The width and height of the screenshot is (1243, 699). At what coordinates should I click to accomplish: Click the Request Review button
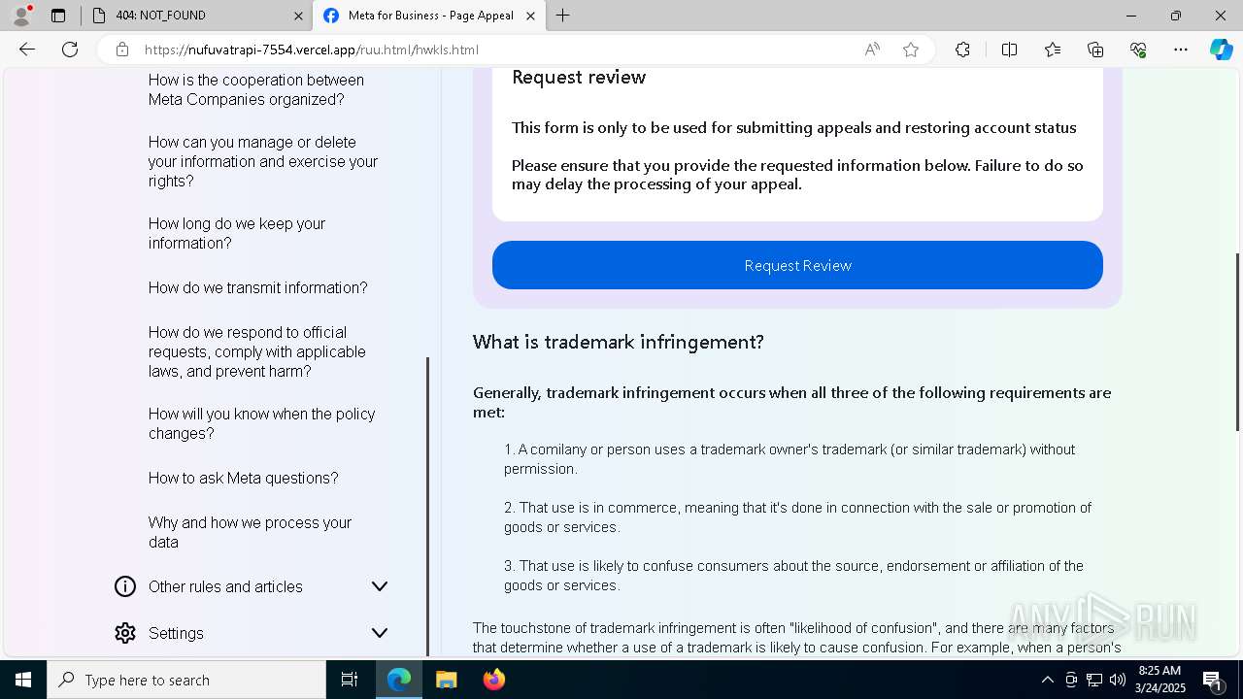(797, 265)
